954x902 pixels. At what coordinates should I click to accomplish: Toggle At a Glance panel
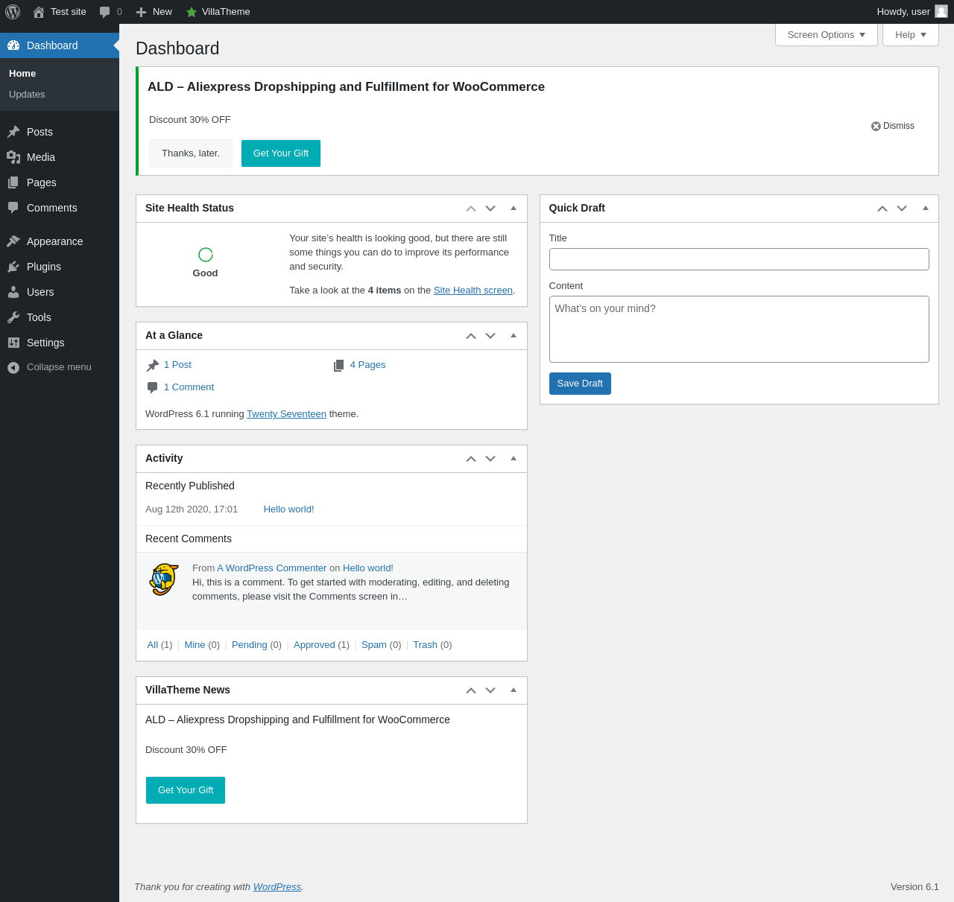click(514, 335)
